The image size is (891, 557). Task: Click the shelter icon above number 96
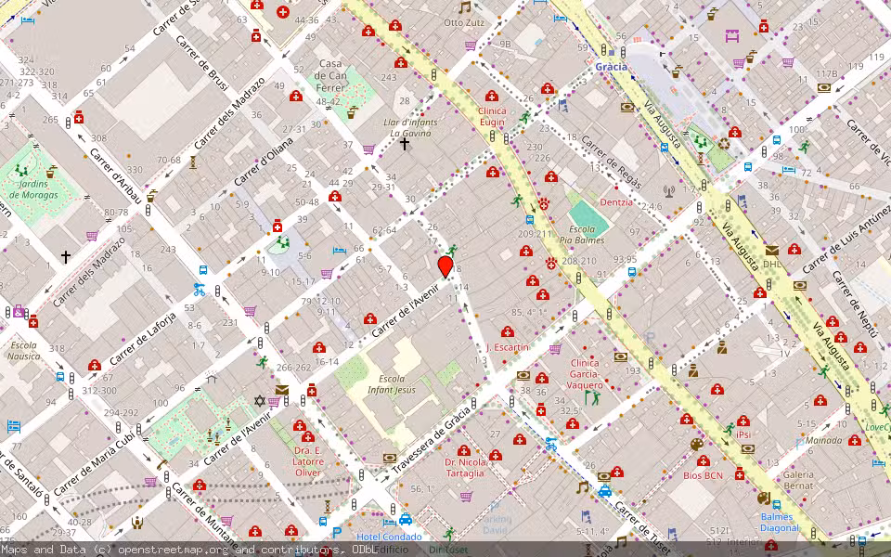212,378
